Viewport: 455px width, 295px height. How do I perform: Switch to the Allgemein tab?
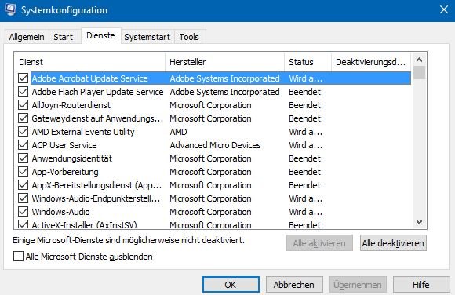(27, 37)
